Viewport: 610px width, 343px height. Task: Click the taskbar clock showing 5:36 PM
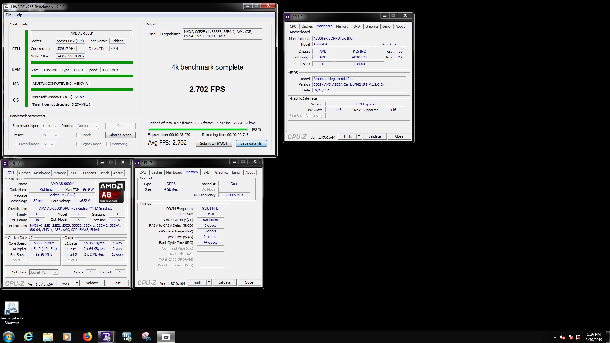[594, 337]
